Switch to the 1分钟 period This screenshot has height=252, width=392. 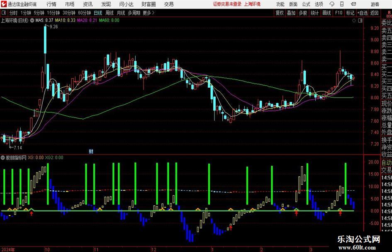(x=26, y=13)
